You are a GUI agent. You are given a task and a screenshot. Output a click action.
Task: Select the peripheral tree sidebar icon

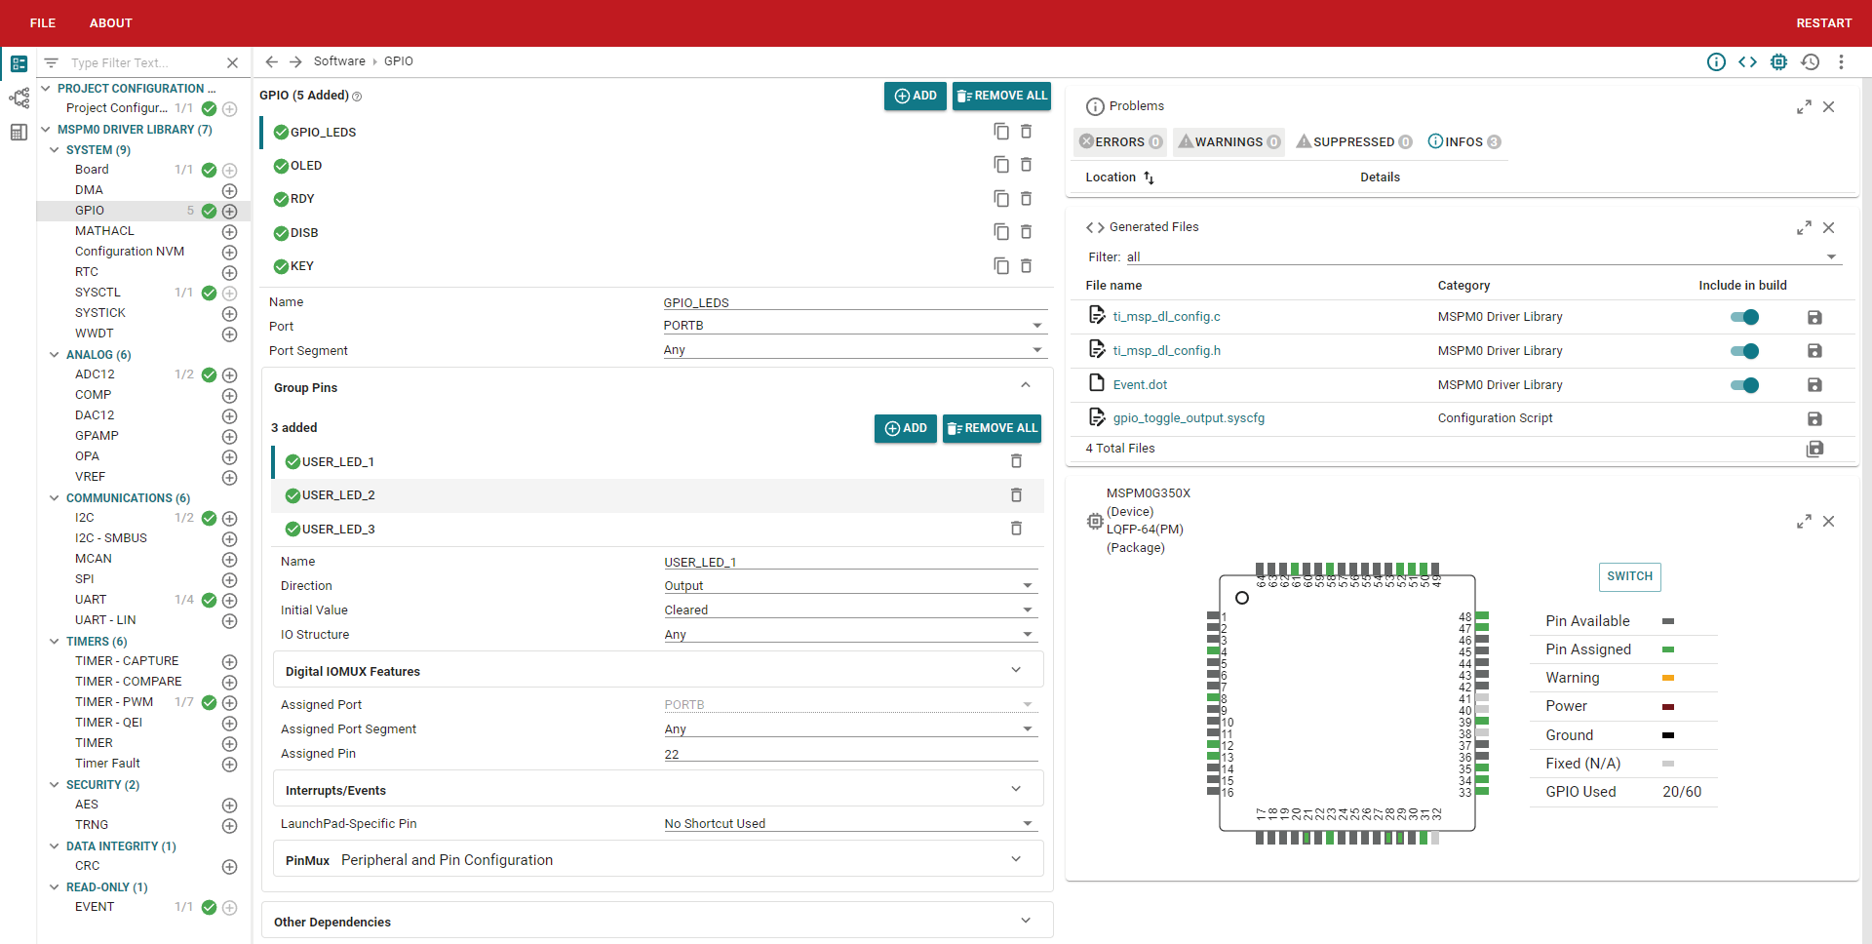[19, 98]
